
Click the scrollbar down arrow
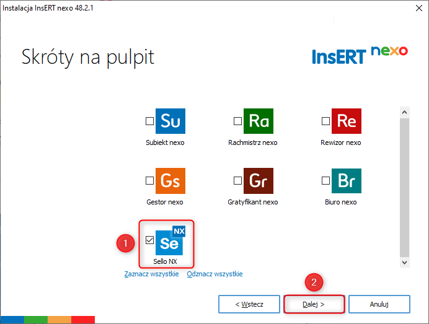(x=405, y=263)
